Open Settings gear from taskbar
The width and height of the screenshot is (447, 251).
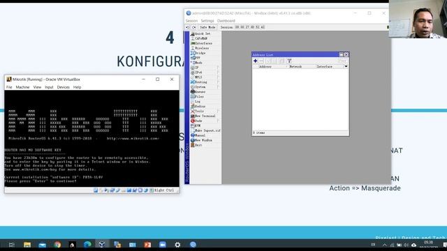coord(177,245)
